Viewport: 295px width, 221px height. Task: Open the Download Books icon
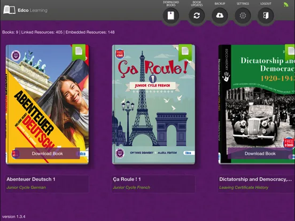pos(171,15)
